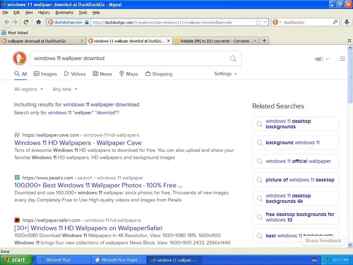This screenshot has width=353, height=265.
Task: Select related search 'background windows 11'
Action: pos(295,143)
